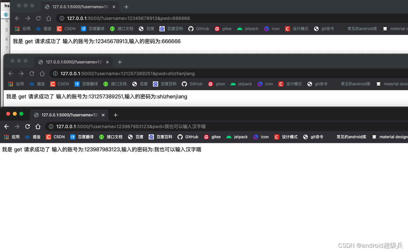Open 百度翻译 bookmark in the middle window

click(x=86, y=84)
